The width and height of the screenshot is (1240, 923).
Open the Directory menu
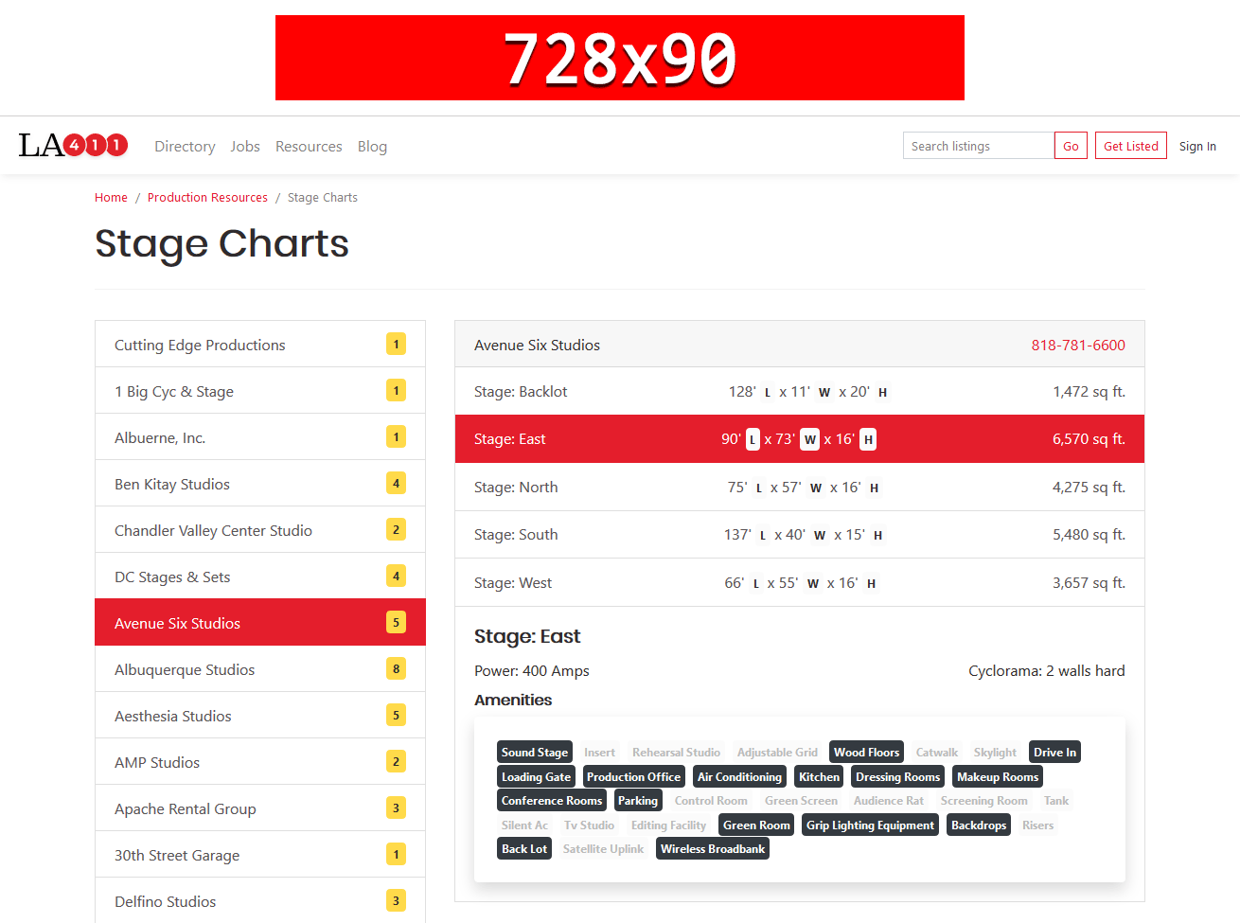point(185,146)
